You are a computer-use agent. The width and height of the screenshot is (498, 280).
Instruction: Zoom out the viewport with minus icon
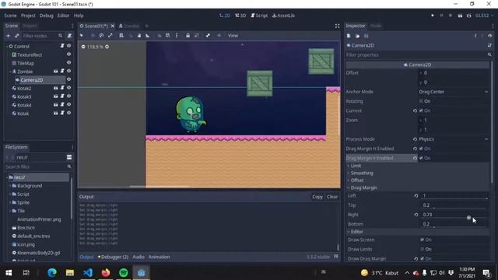click(83, 47)
